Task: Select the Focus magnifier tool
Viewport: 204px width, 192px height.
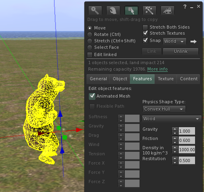Action: coord(95,10)
